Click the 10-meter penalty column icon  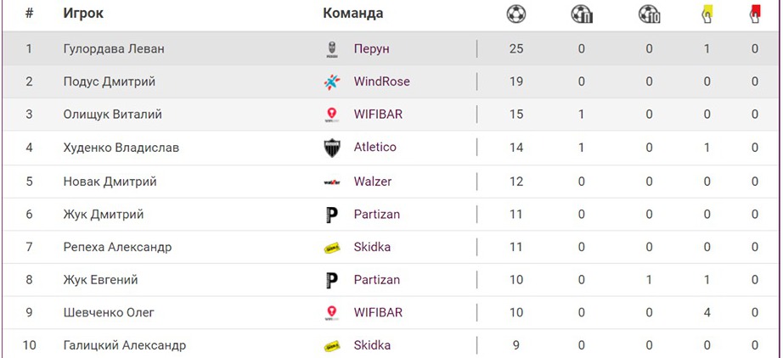649,14
